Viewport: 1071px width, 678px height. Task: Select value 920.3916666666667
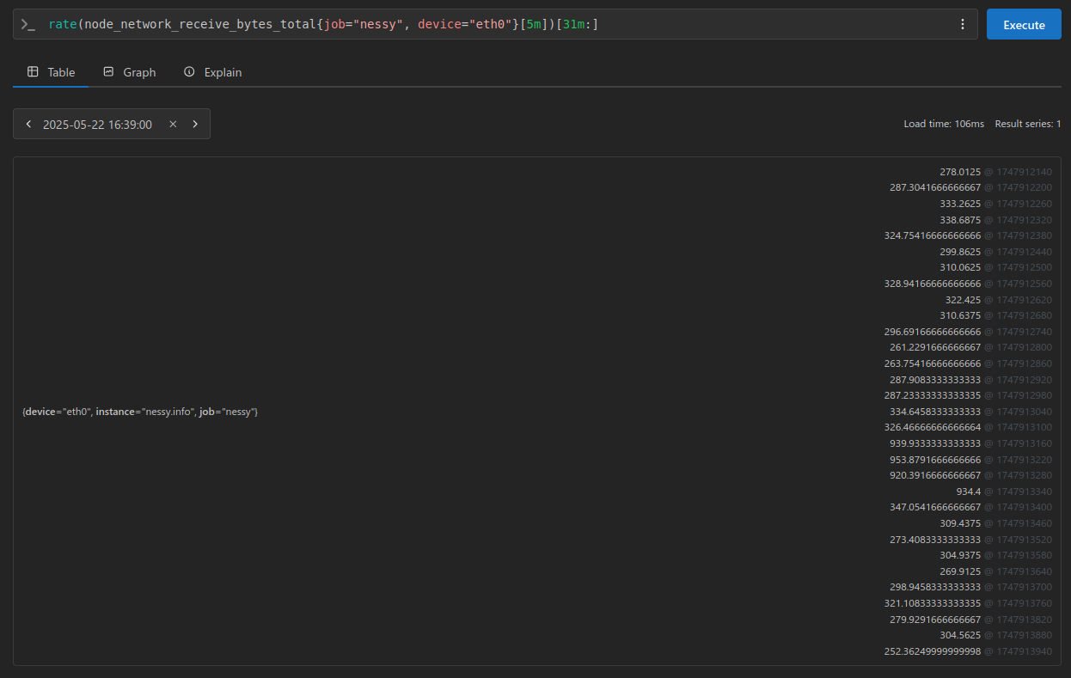click(x=935, y=475)
